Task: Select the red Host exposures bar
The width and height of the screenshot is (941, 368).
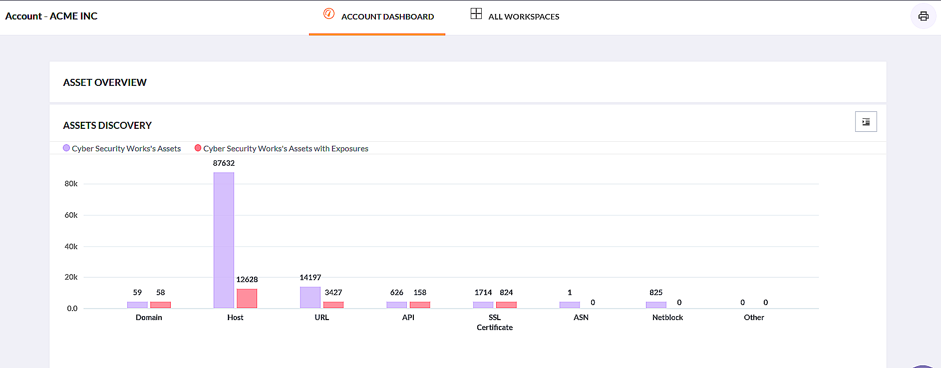Action: coord(247,299)
